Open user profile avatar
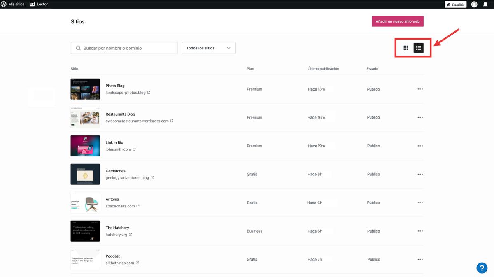The height and width of the screenshot is (277, 494). [x=474, y=5]
